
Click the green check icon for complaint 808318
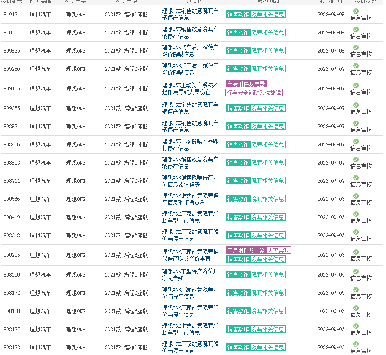tap(356, 232)
